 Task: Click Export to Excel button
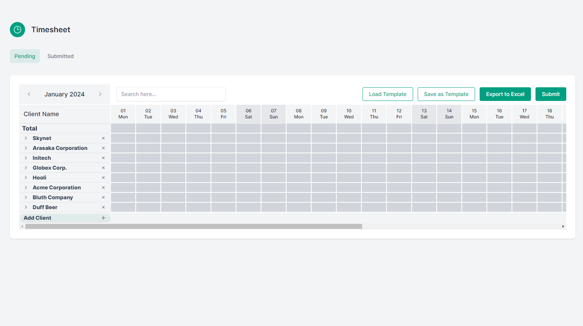coord(505,94)
